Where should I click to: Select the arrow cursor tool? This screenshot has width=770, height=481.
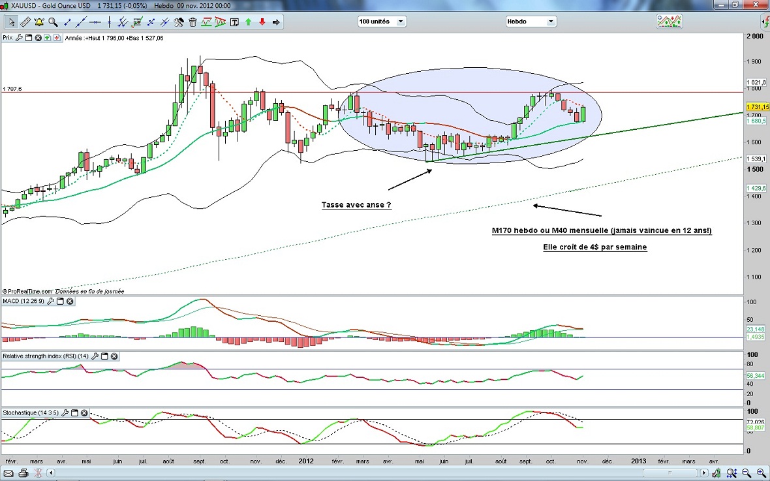(11, 22)
